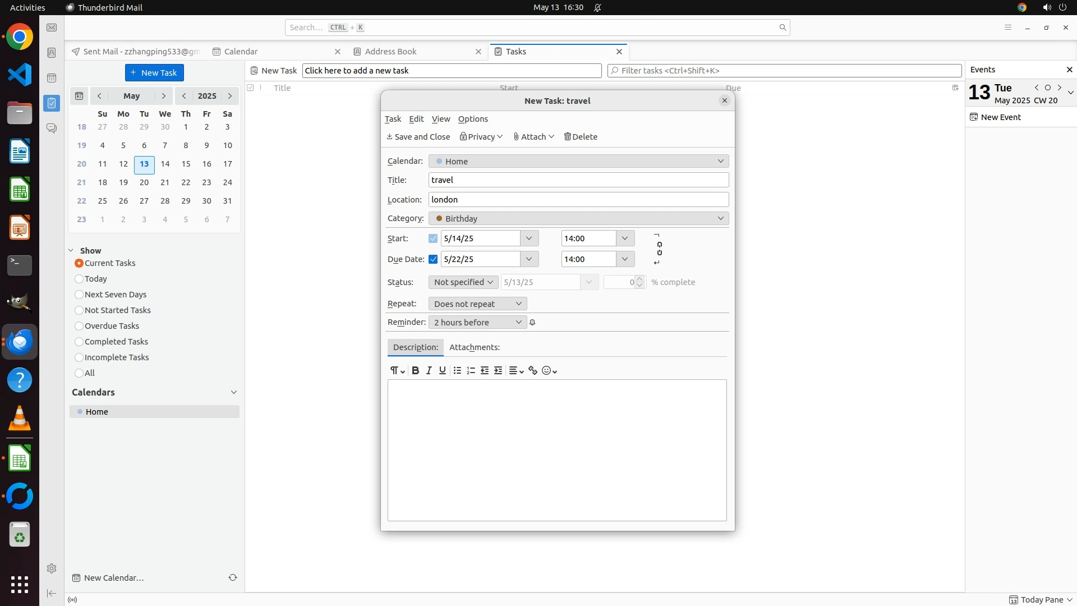The image size is (1077, 606).
Task: Click the blue New Task button
Action: 154,73
